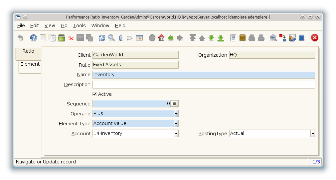Open the Tools menu
336x180 pixels.
(79, 26)
